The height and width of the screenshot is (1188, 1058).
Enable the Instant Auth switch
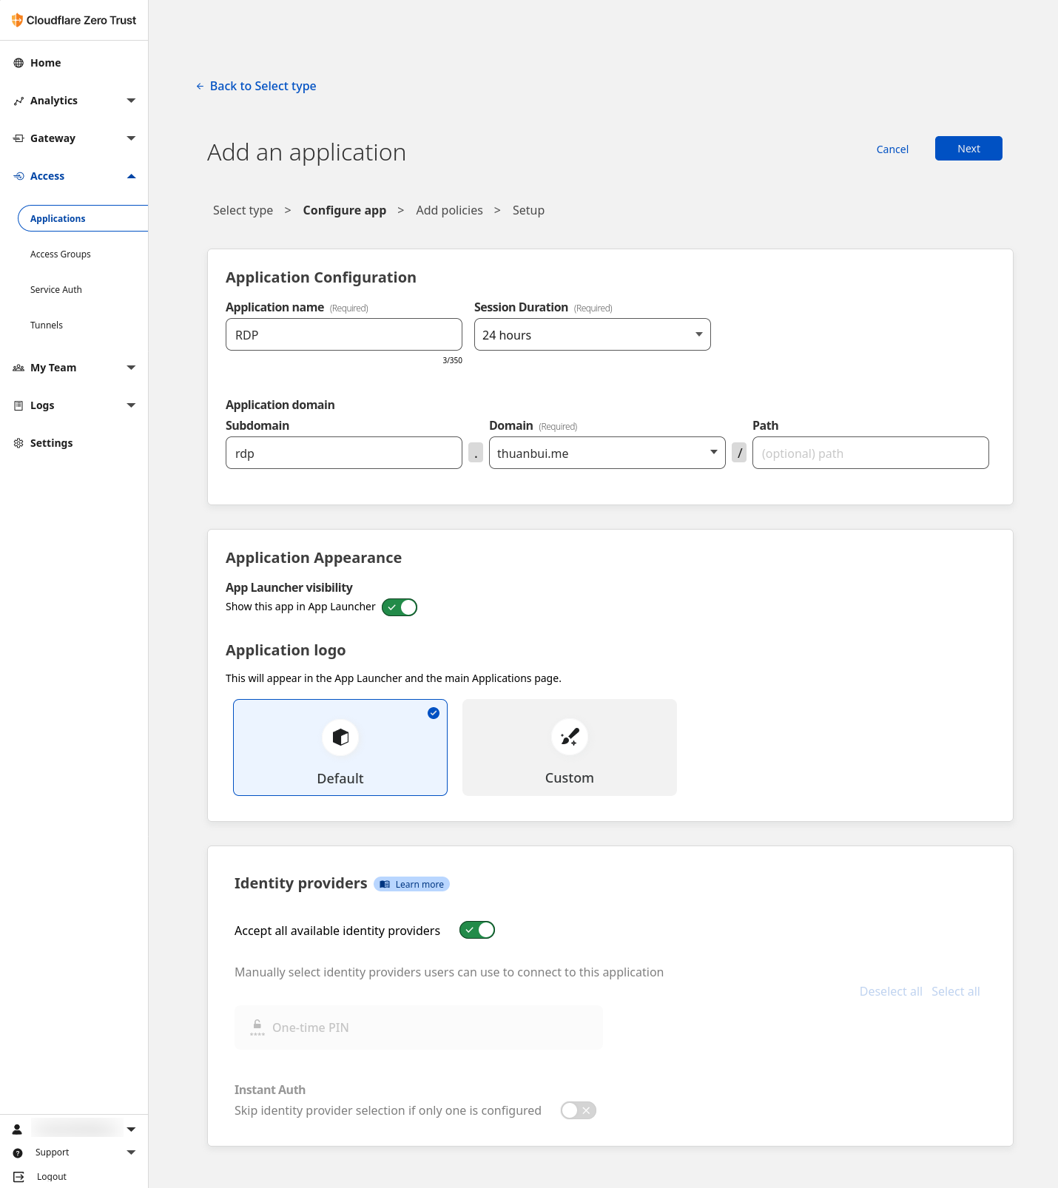click(x=578, y=1110)
